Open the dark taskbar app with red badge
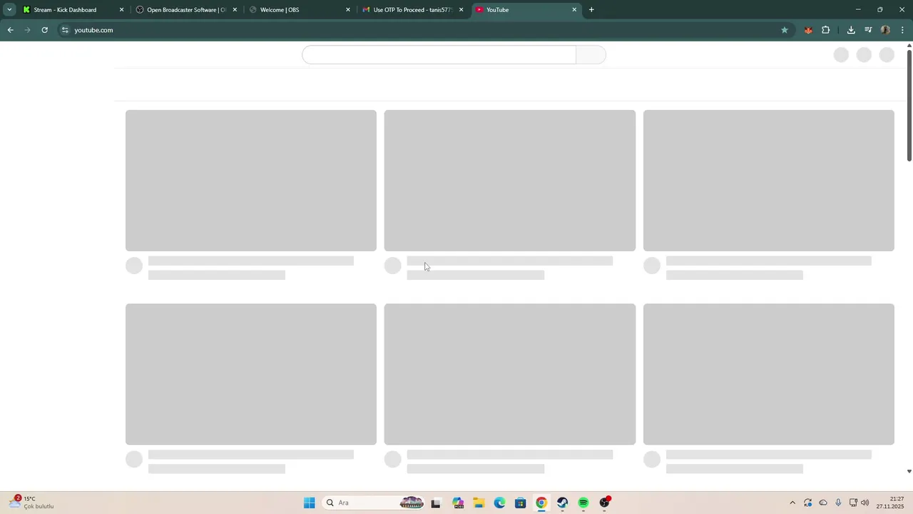This screenshot has width=913, height=514. [x=605, y=503]
